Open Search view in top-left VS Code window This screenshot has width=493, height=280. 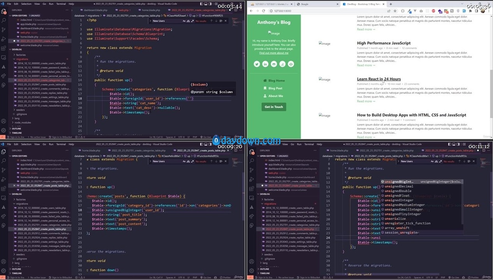pos(4,20)
